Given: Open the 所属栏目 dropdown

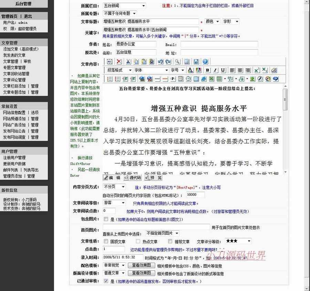Looking at the screenshot, I should [124, 6].
